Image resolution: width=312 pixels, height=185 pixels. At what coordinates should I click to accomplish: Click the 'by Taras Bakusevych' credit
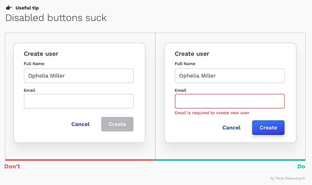288,178
